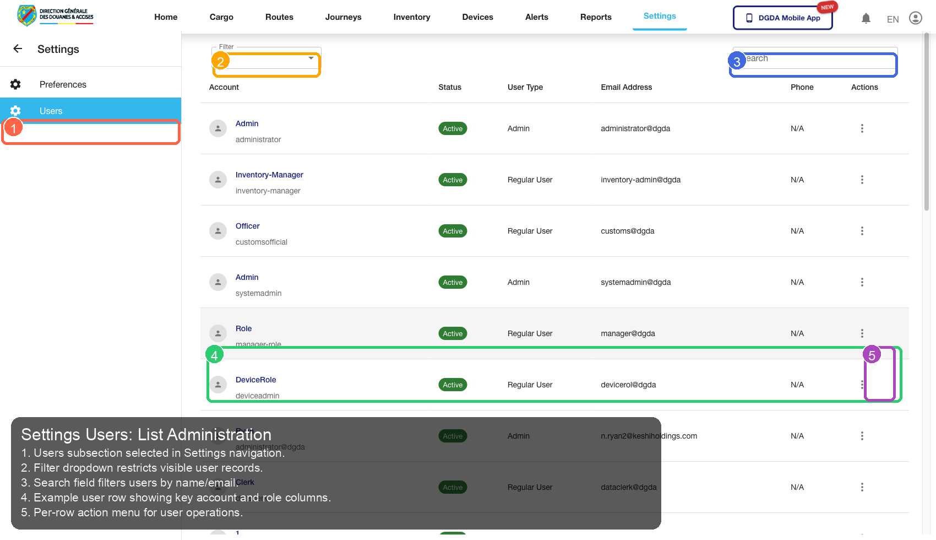Click the Search input field
Screen dimensions: 936x540
click(x=815, y=59)
